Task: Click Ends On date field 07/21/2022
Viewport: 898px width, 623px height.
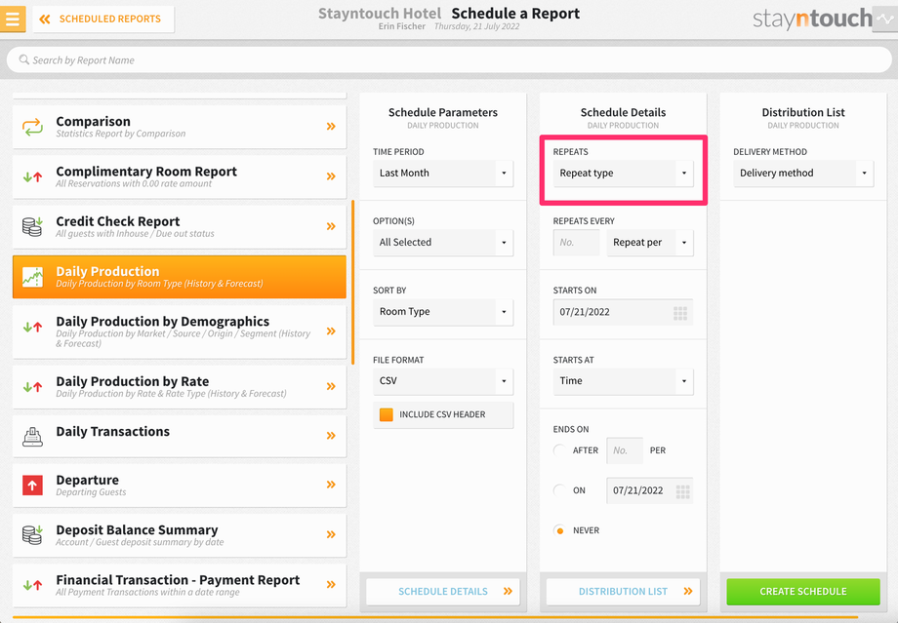Action: point(649,490)
